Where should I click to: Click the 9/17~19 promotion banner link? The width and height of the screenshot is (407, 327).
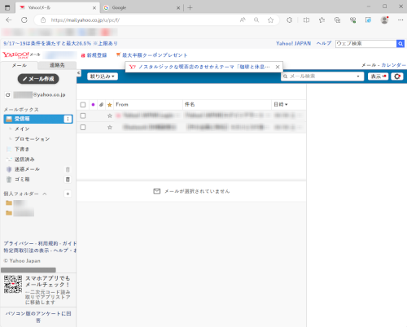60,43
